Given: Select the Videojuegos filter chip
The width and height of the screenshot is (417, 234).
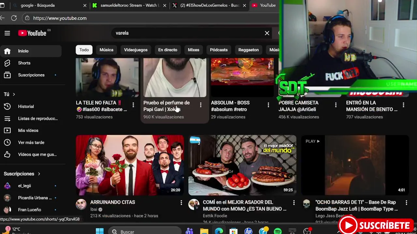Looking at the screenshot, I should [136, 50].
